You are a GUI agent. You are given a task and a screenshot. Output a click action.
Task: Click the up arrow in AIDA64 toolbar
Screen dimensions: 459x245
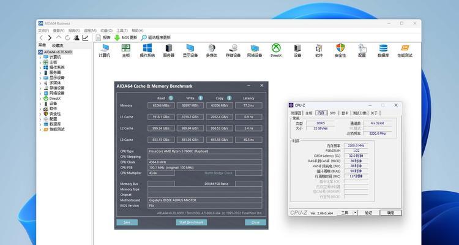pos(59,37)
